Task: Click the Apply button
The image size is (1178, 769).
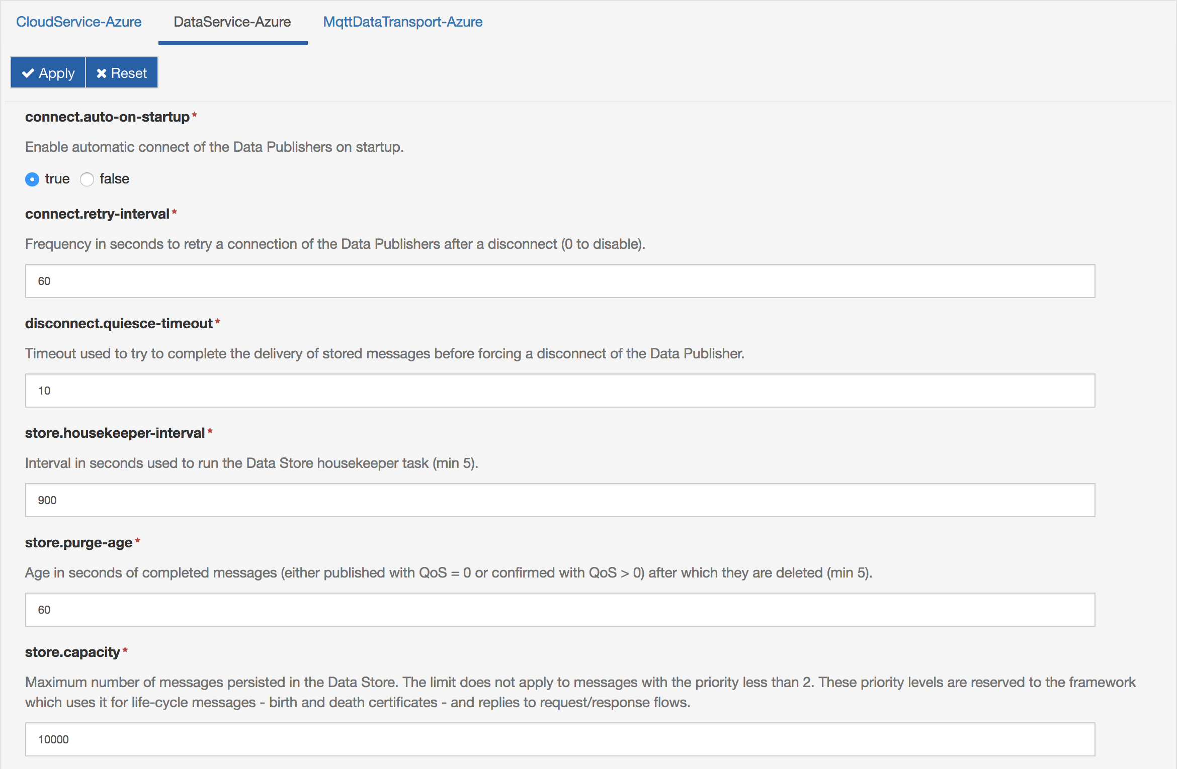Action: 48,73
